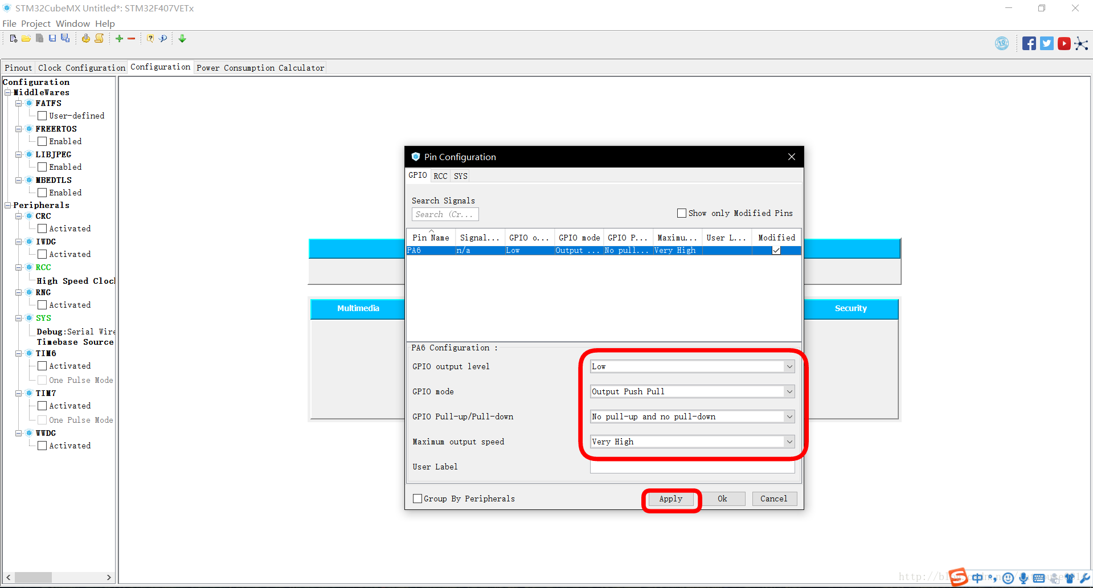Click the Apply button
Screen dimensions: 1093x588
click(x=671, y=499)
